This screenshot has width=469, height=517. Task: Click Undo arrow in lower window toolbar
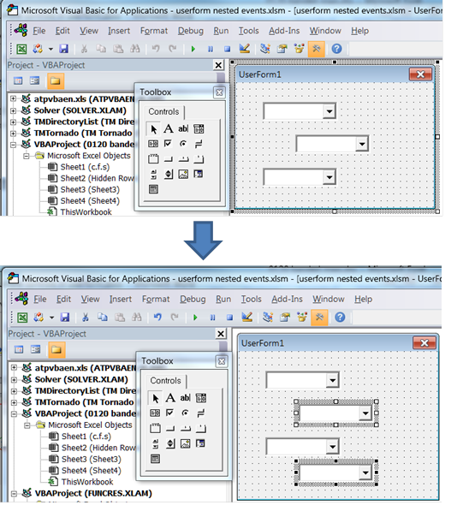point(157,318)
